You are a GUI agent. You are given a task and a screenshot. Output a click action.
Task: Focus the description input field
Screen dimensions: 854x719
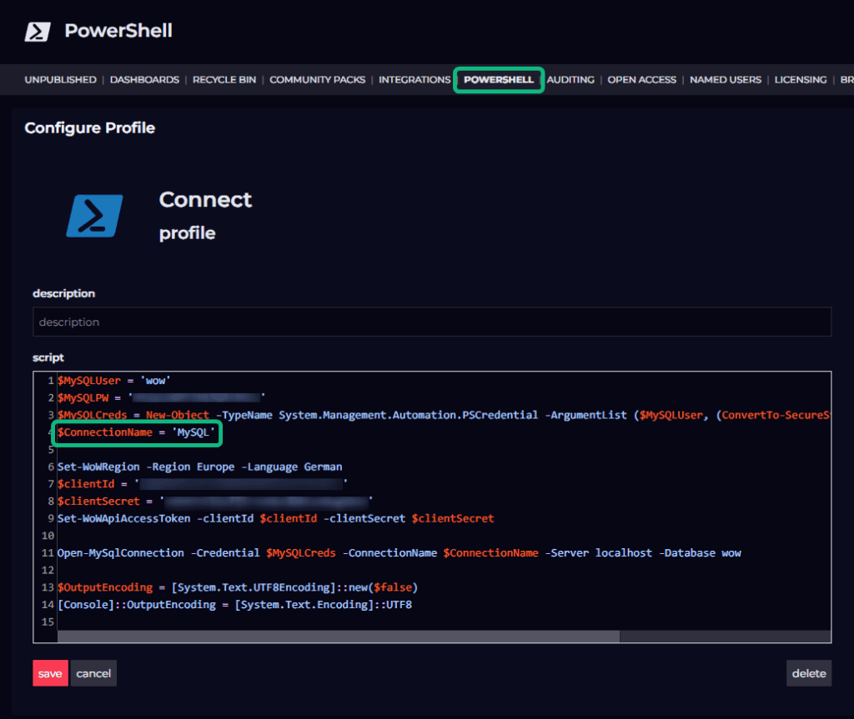432,322
